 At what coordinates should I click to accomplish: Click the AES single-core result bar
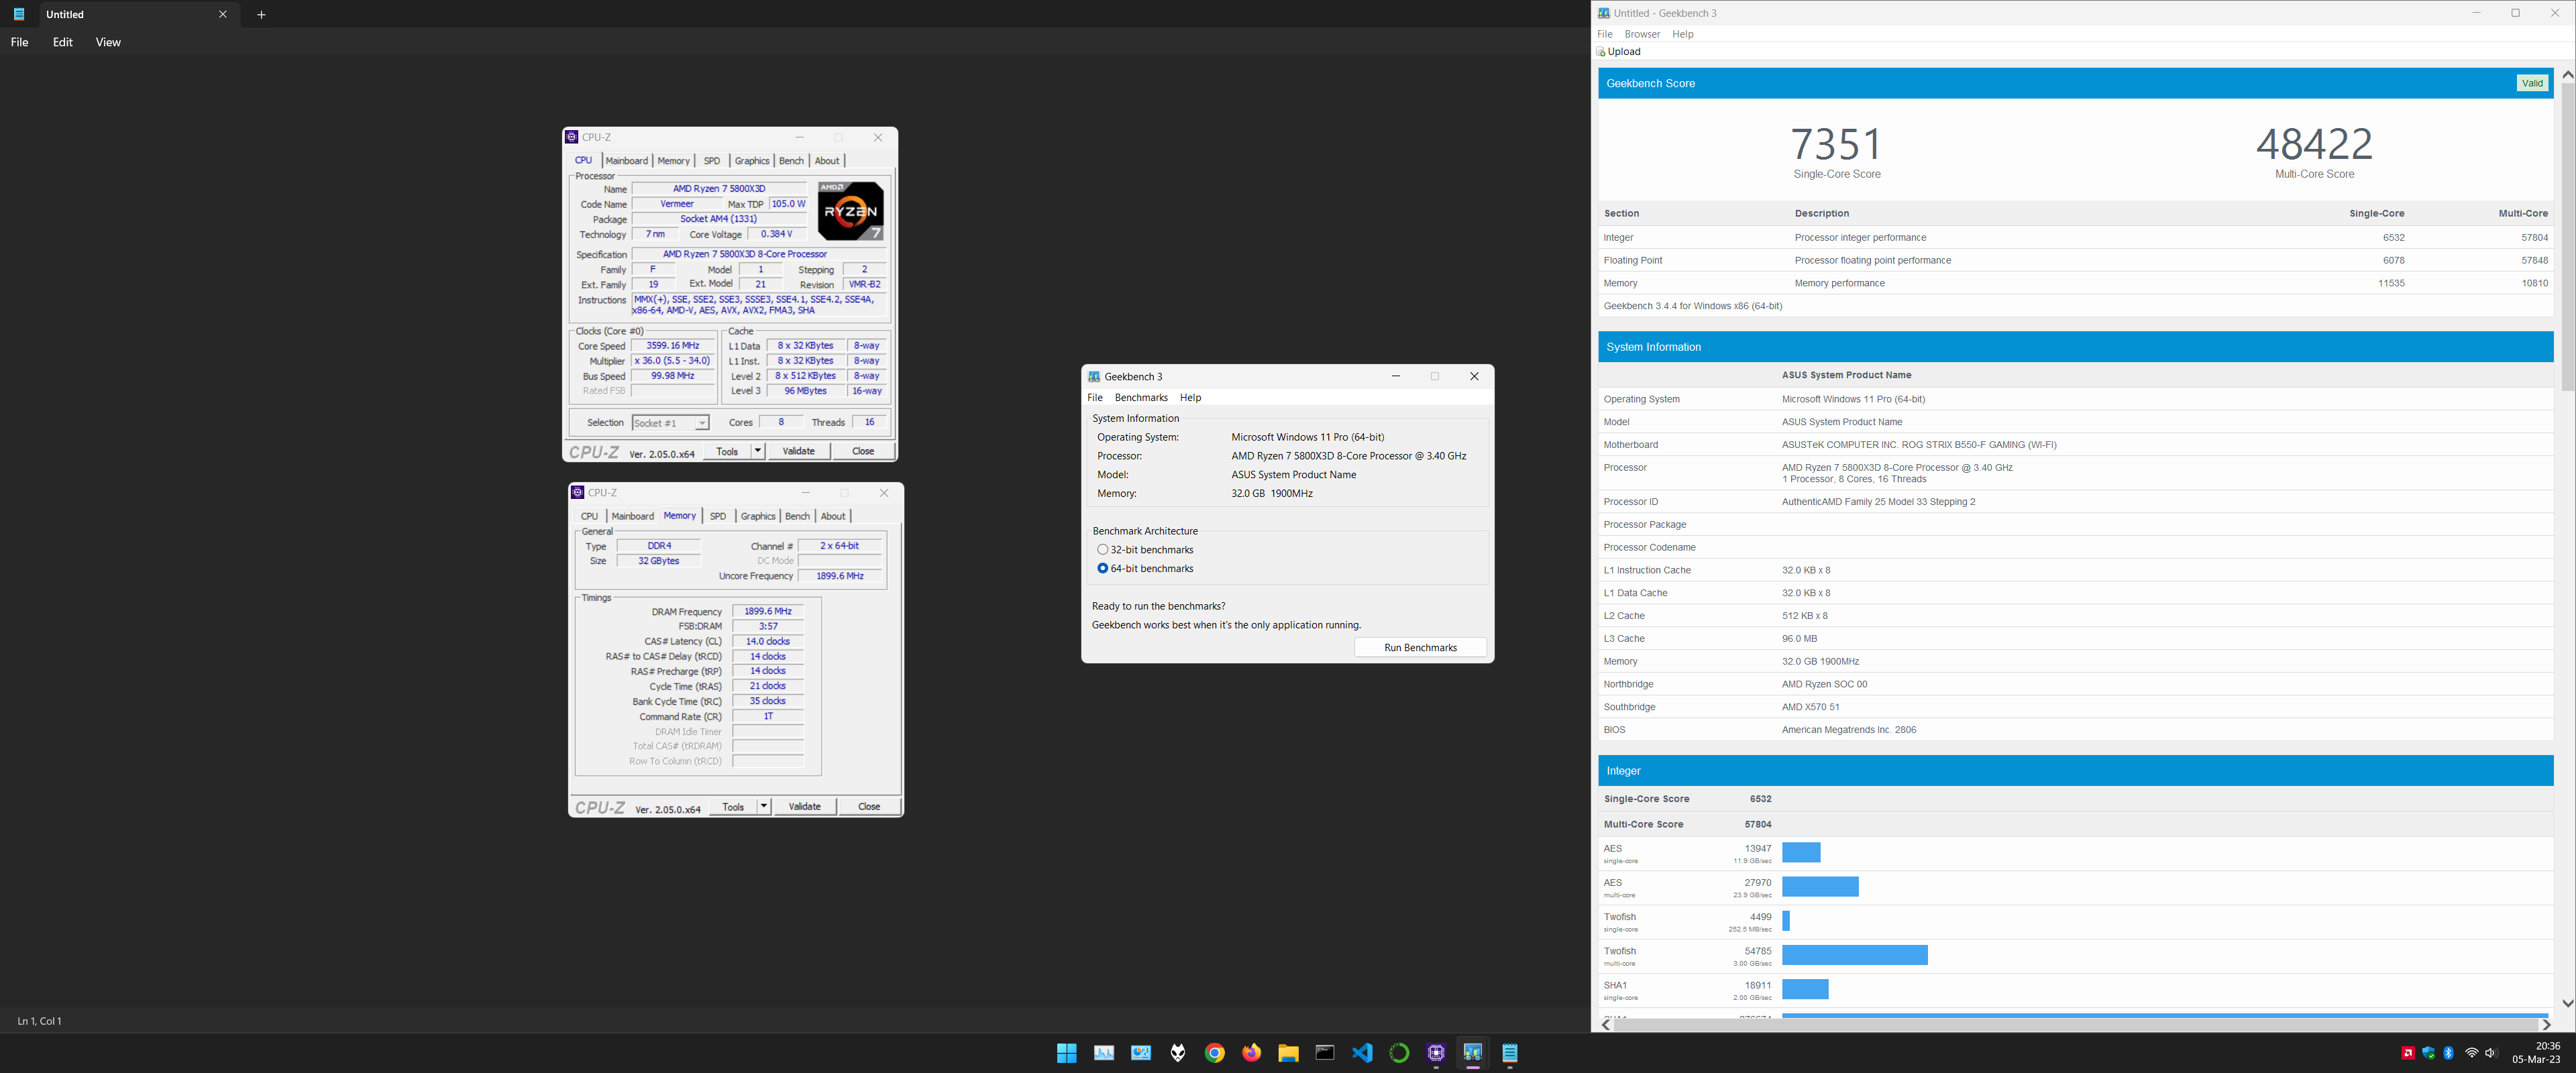click(1801, 853)
